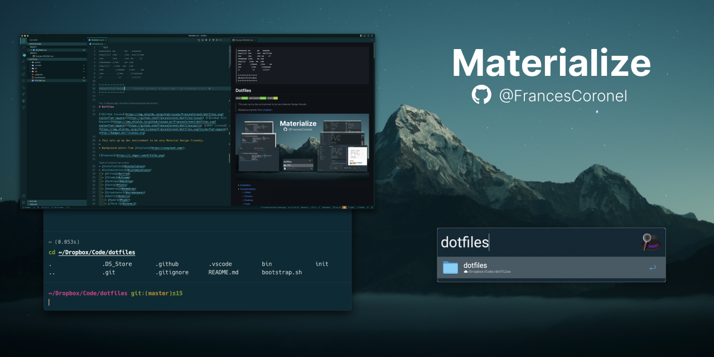714x357 pixels.
Task: Open the Manage gear icon in activity bar
Action: tap(23, 202)
